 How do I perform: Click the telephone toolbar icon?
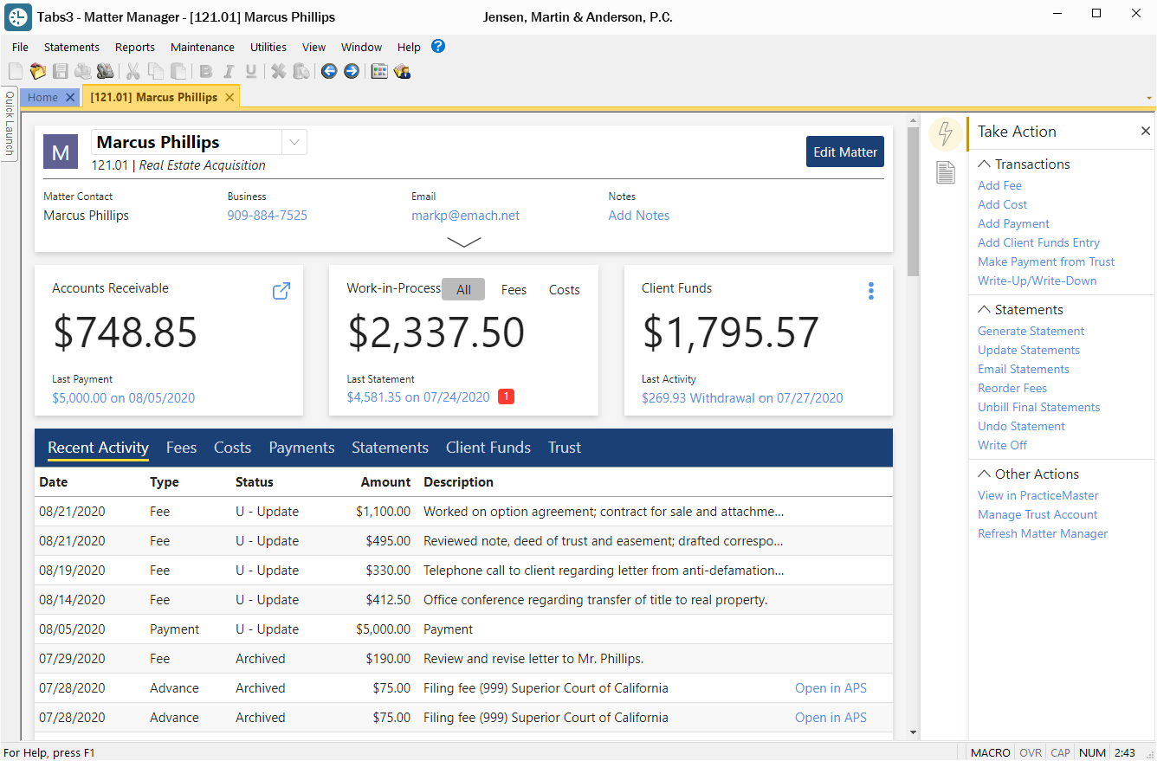click(x=106, y=71)
